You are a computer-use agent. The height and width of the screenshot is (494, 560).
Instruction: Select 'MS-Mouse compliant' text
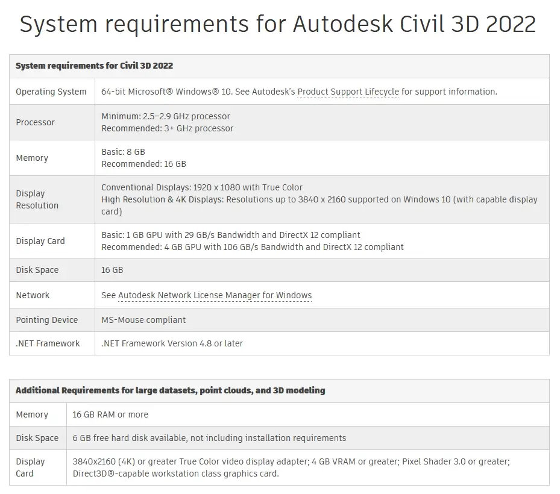(x=143, y=320)
